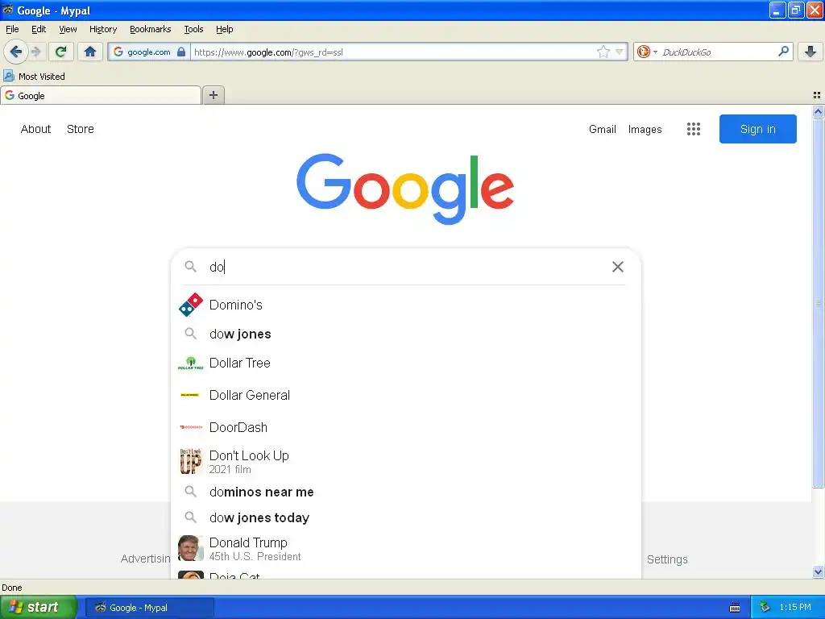Image resolution: width=825 pixels, height=619 pixels.
Task: Click the page scrollbar down arrow
Action: pos(818,571)
